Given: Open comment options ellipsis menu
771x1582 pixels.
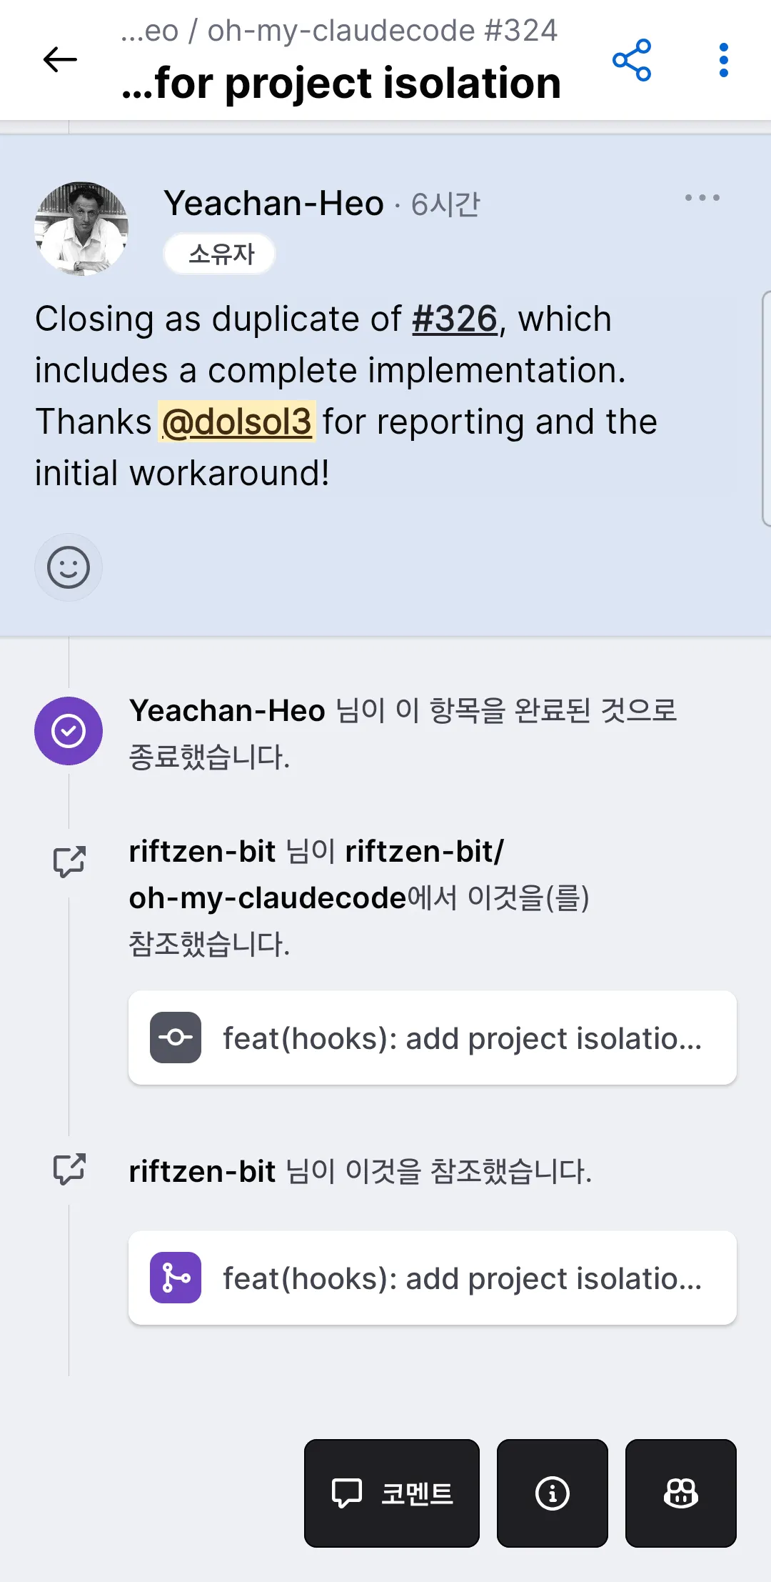Looking at the screenshot, I should [x=702, y=198].
